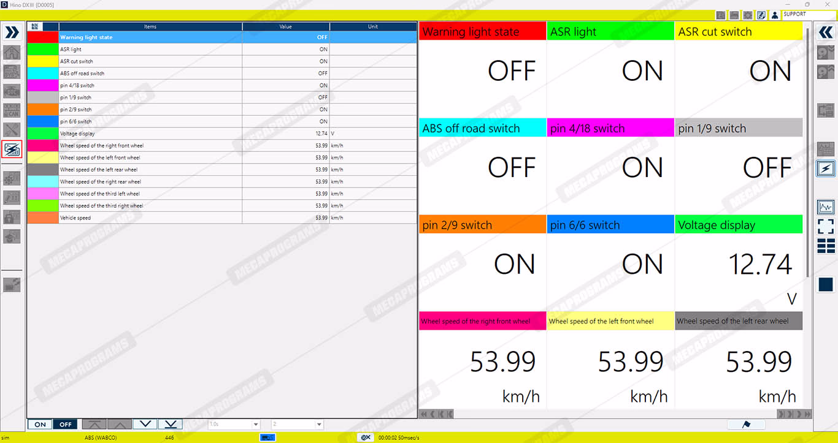Click the move-to-bottom arrow button
This screenshot has width=838, height=443.
(x=171, y=424)
